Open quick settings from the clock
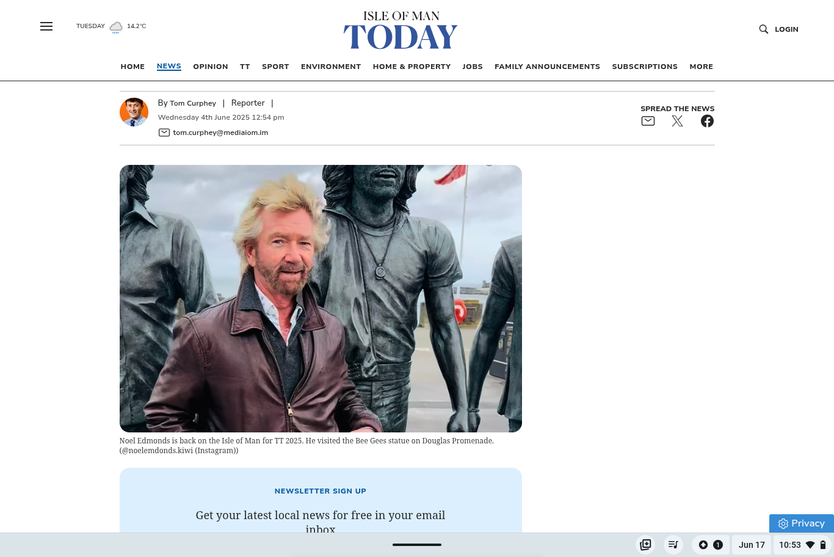 pos(802,545)
